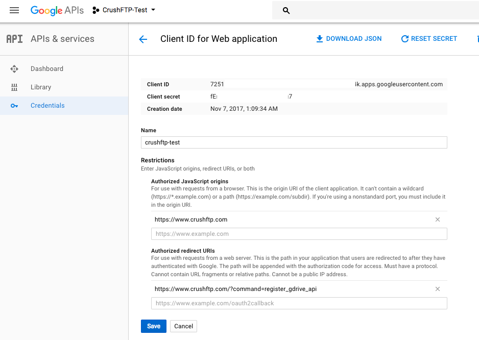Select Credentials in the sidebar
Image resolution: width=479 pixels, height=340 pixels.
point(64,106)
